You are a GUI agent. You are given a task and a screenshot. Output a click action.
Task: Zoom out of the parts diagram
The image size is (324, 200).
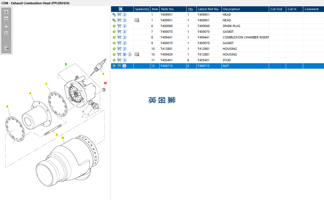tap(6, 19)
